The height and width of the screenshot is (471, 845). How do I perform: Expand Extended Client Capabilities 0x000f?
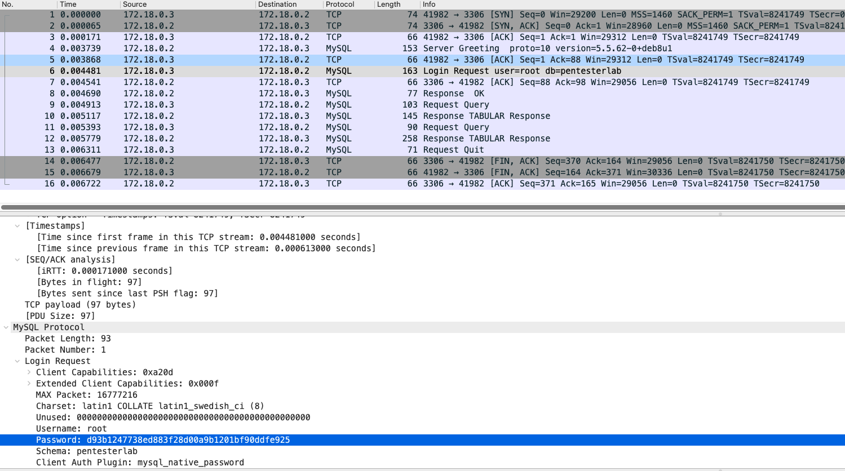pyautogui.click(x=29, y=384)
